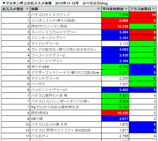Click green 5,357 value cell
Viewport: 158px width, 141px height.
pos(115,72)
